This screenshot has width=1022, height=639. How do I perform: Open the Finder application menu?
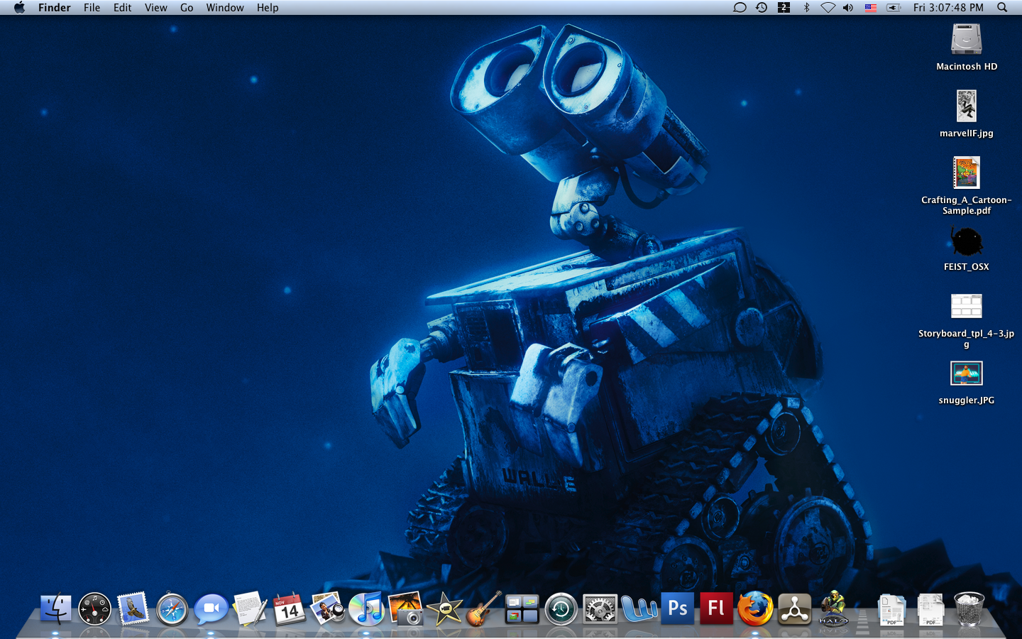(x=55, y=7)
